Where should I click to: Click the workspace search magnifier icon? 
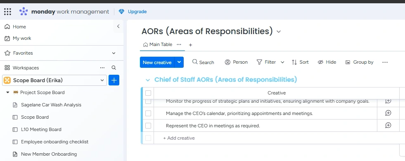pyautogui.click(x=114, y=68)
